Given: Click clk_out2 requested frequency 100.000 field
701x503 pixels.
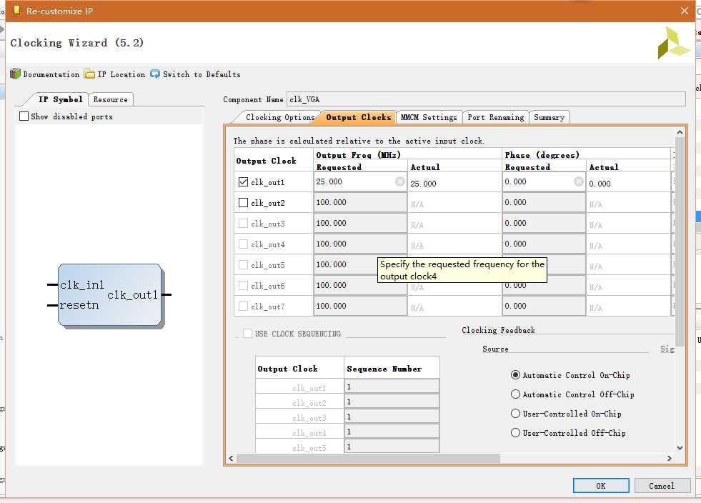Looking at the screenshot, I should [360, 202].
